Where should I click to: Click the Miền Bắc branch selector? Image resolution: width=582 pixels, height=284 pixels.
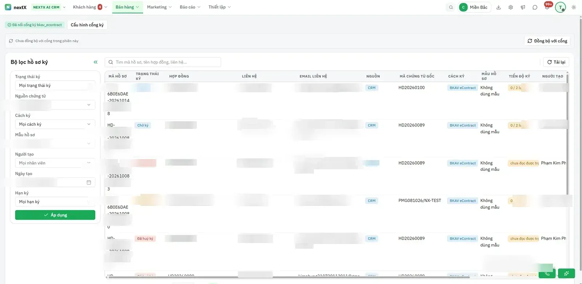pos(475,7)
